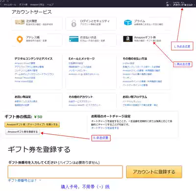Expand the ギフト券番号とは？ help section
The height and width of the screenshot is (191, 196).
24,180
